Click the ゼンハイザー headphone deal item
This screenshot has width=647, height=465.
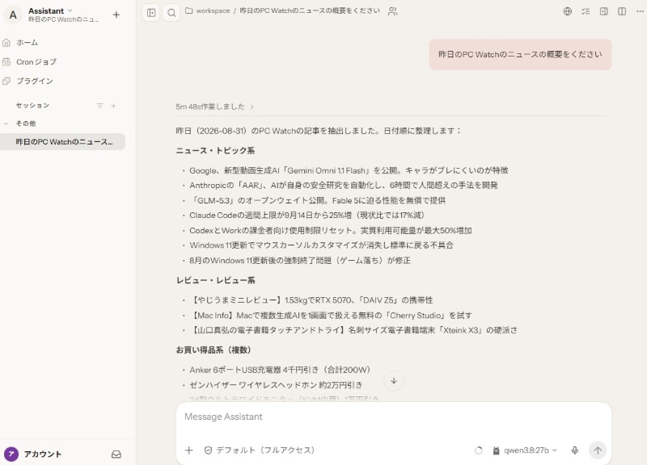click(x=276, y=385)
